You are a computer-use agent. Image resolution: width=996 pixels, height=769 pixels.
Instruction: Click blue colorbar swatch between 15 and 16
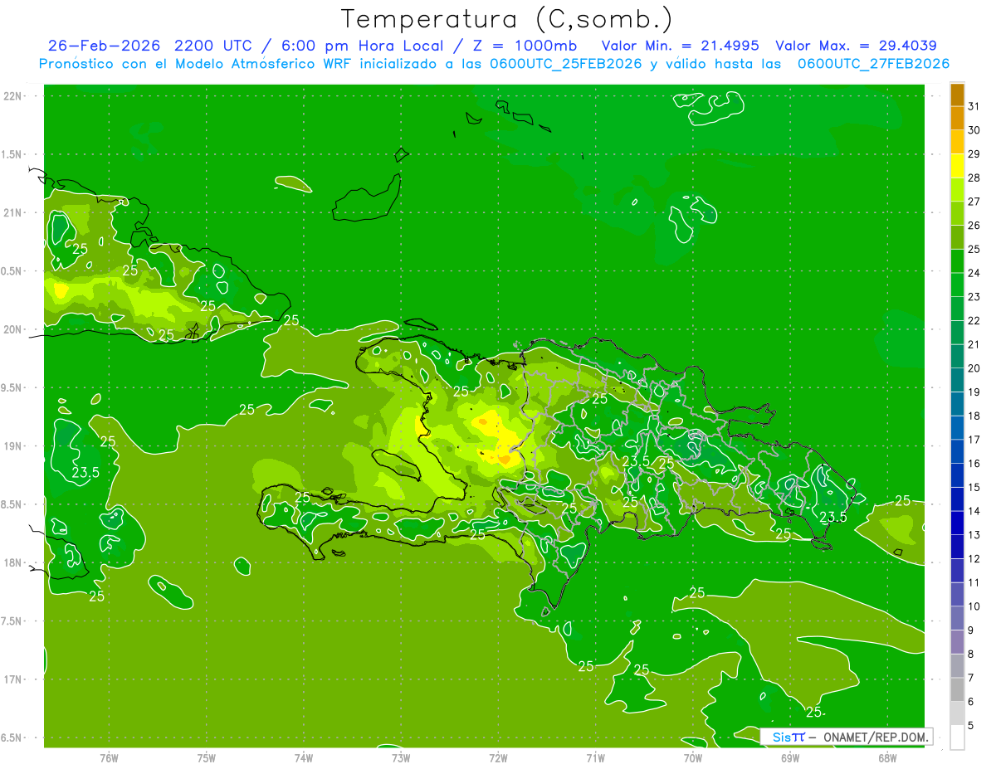click(x=957, y=475)
